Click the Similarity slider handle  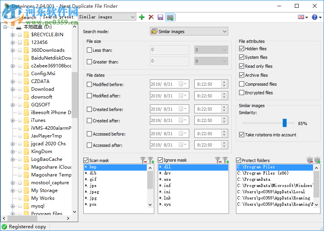[285, 123]
